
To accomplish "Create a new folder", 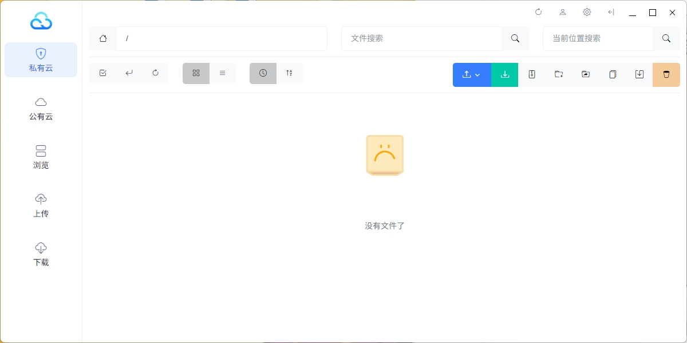I will point(559,75).
